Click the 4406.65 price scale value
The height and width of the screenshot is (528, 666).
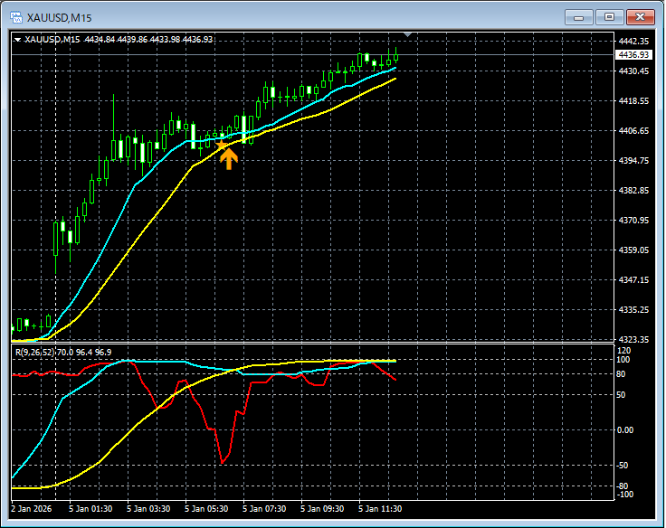click(x=633, y=131)
